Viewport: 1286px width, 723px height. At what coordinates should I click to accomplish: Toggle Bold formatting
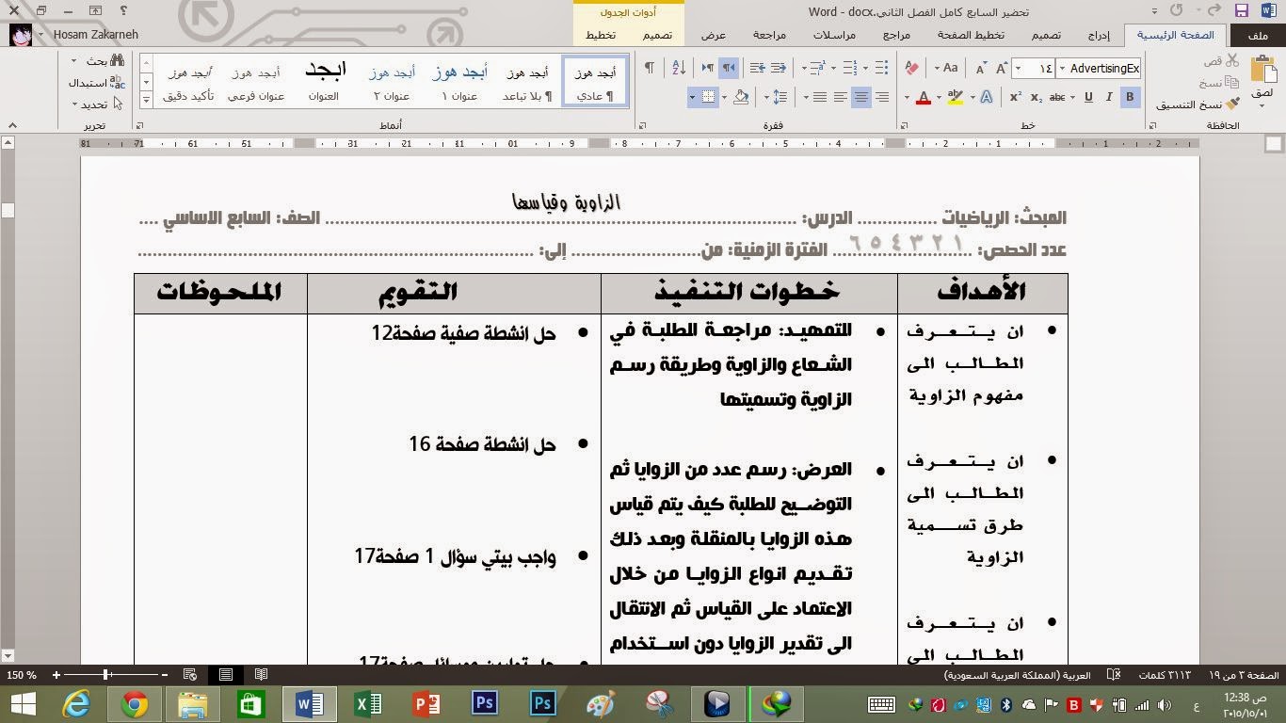point(1130,97)
